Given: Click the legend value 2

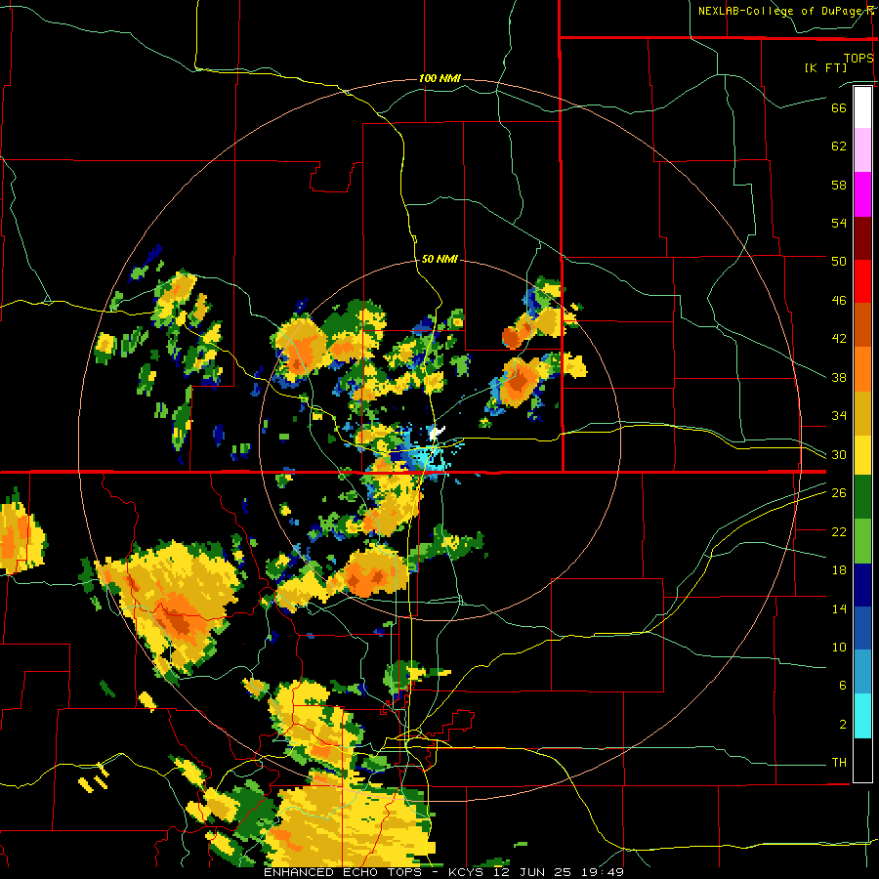Looking at the screenshot, I should (x=843, y=725).
